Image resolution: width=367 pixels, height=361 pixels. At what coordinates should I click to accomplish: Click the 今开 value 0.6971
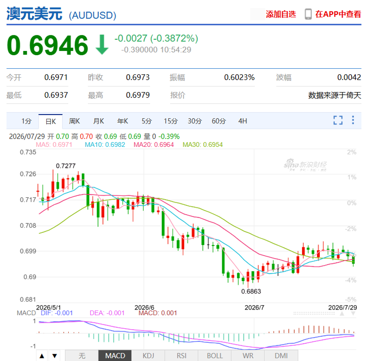point(56,77)
